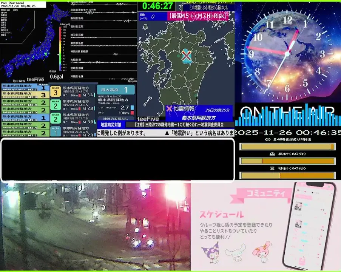Click the My Melody character illustration
The image size is (341, 272).
(x=262, y=251)
